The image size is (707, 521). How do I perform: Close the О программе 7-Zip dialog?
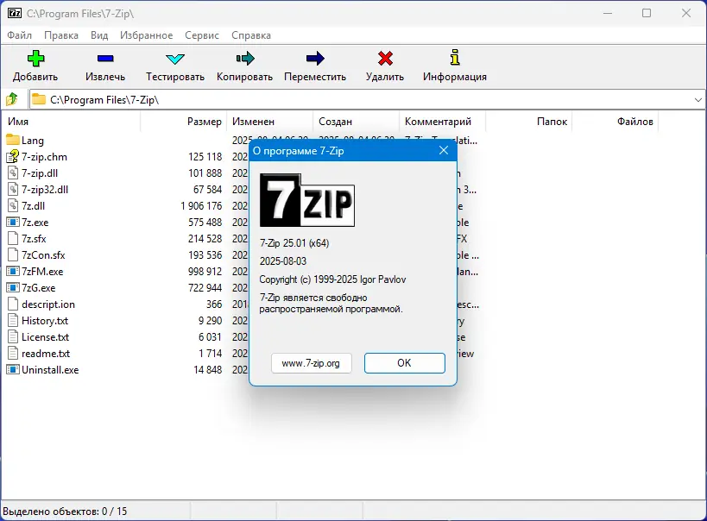[444, 151]
